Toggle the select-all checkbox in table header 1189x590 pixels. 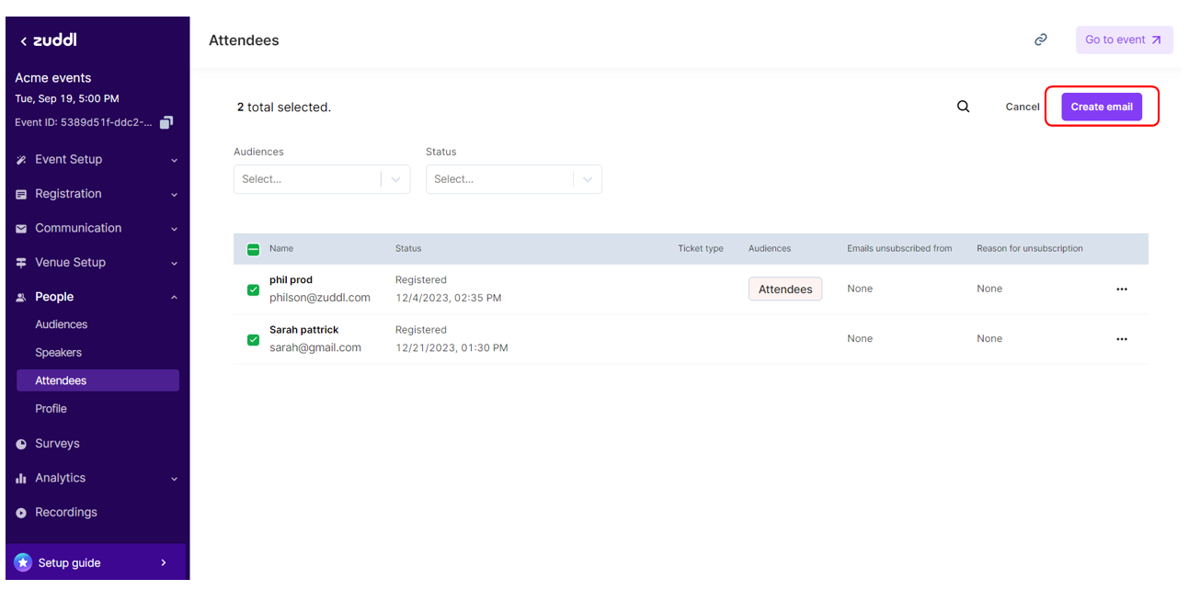coord(253,248)
